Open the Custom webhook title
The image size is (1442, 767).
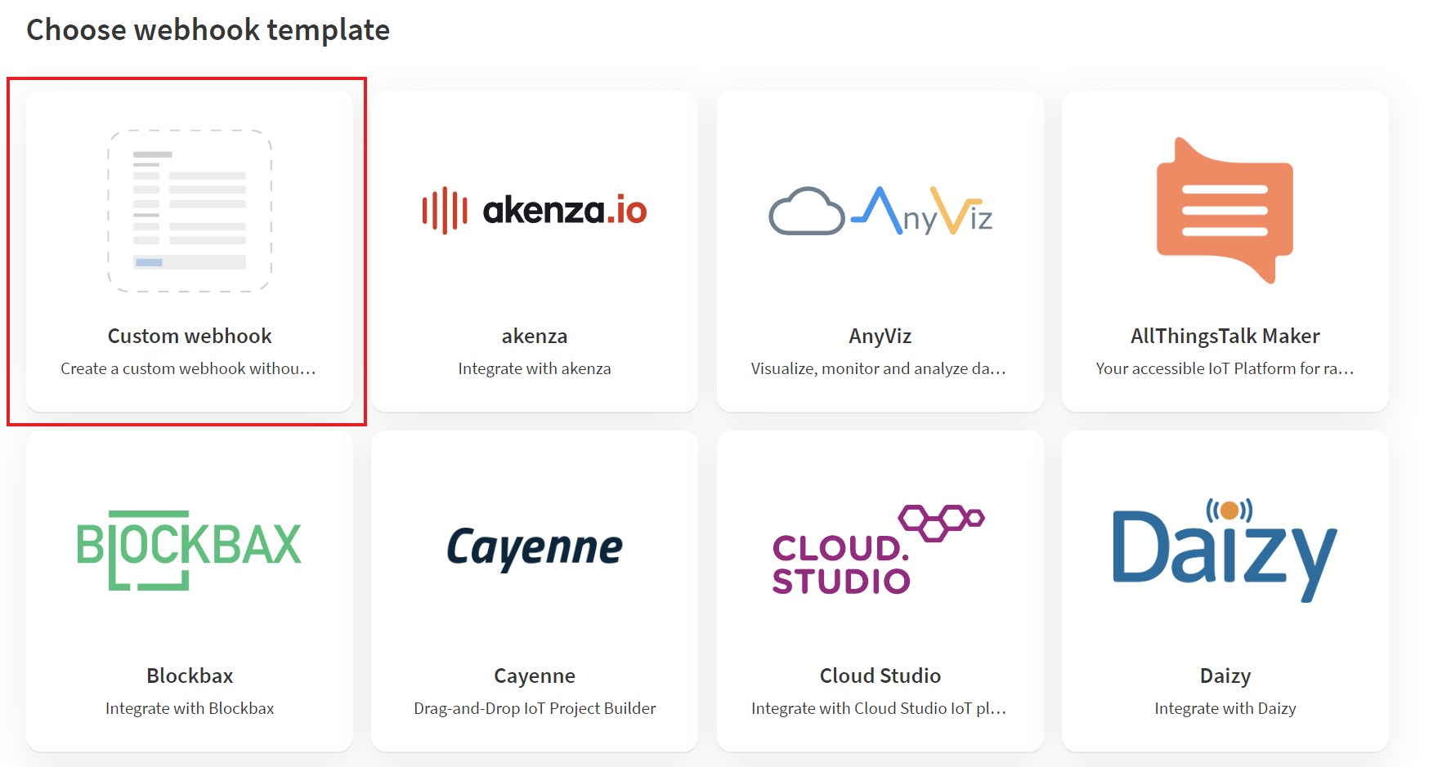(x=190, y=336)
